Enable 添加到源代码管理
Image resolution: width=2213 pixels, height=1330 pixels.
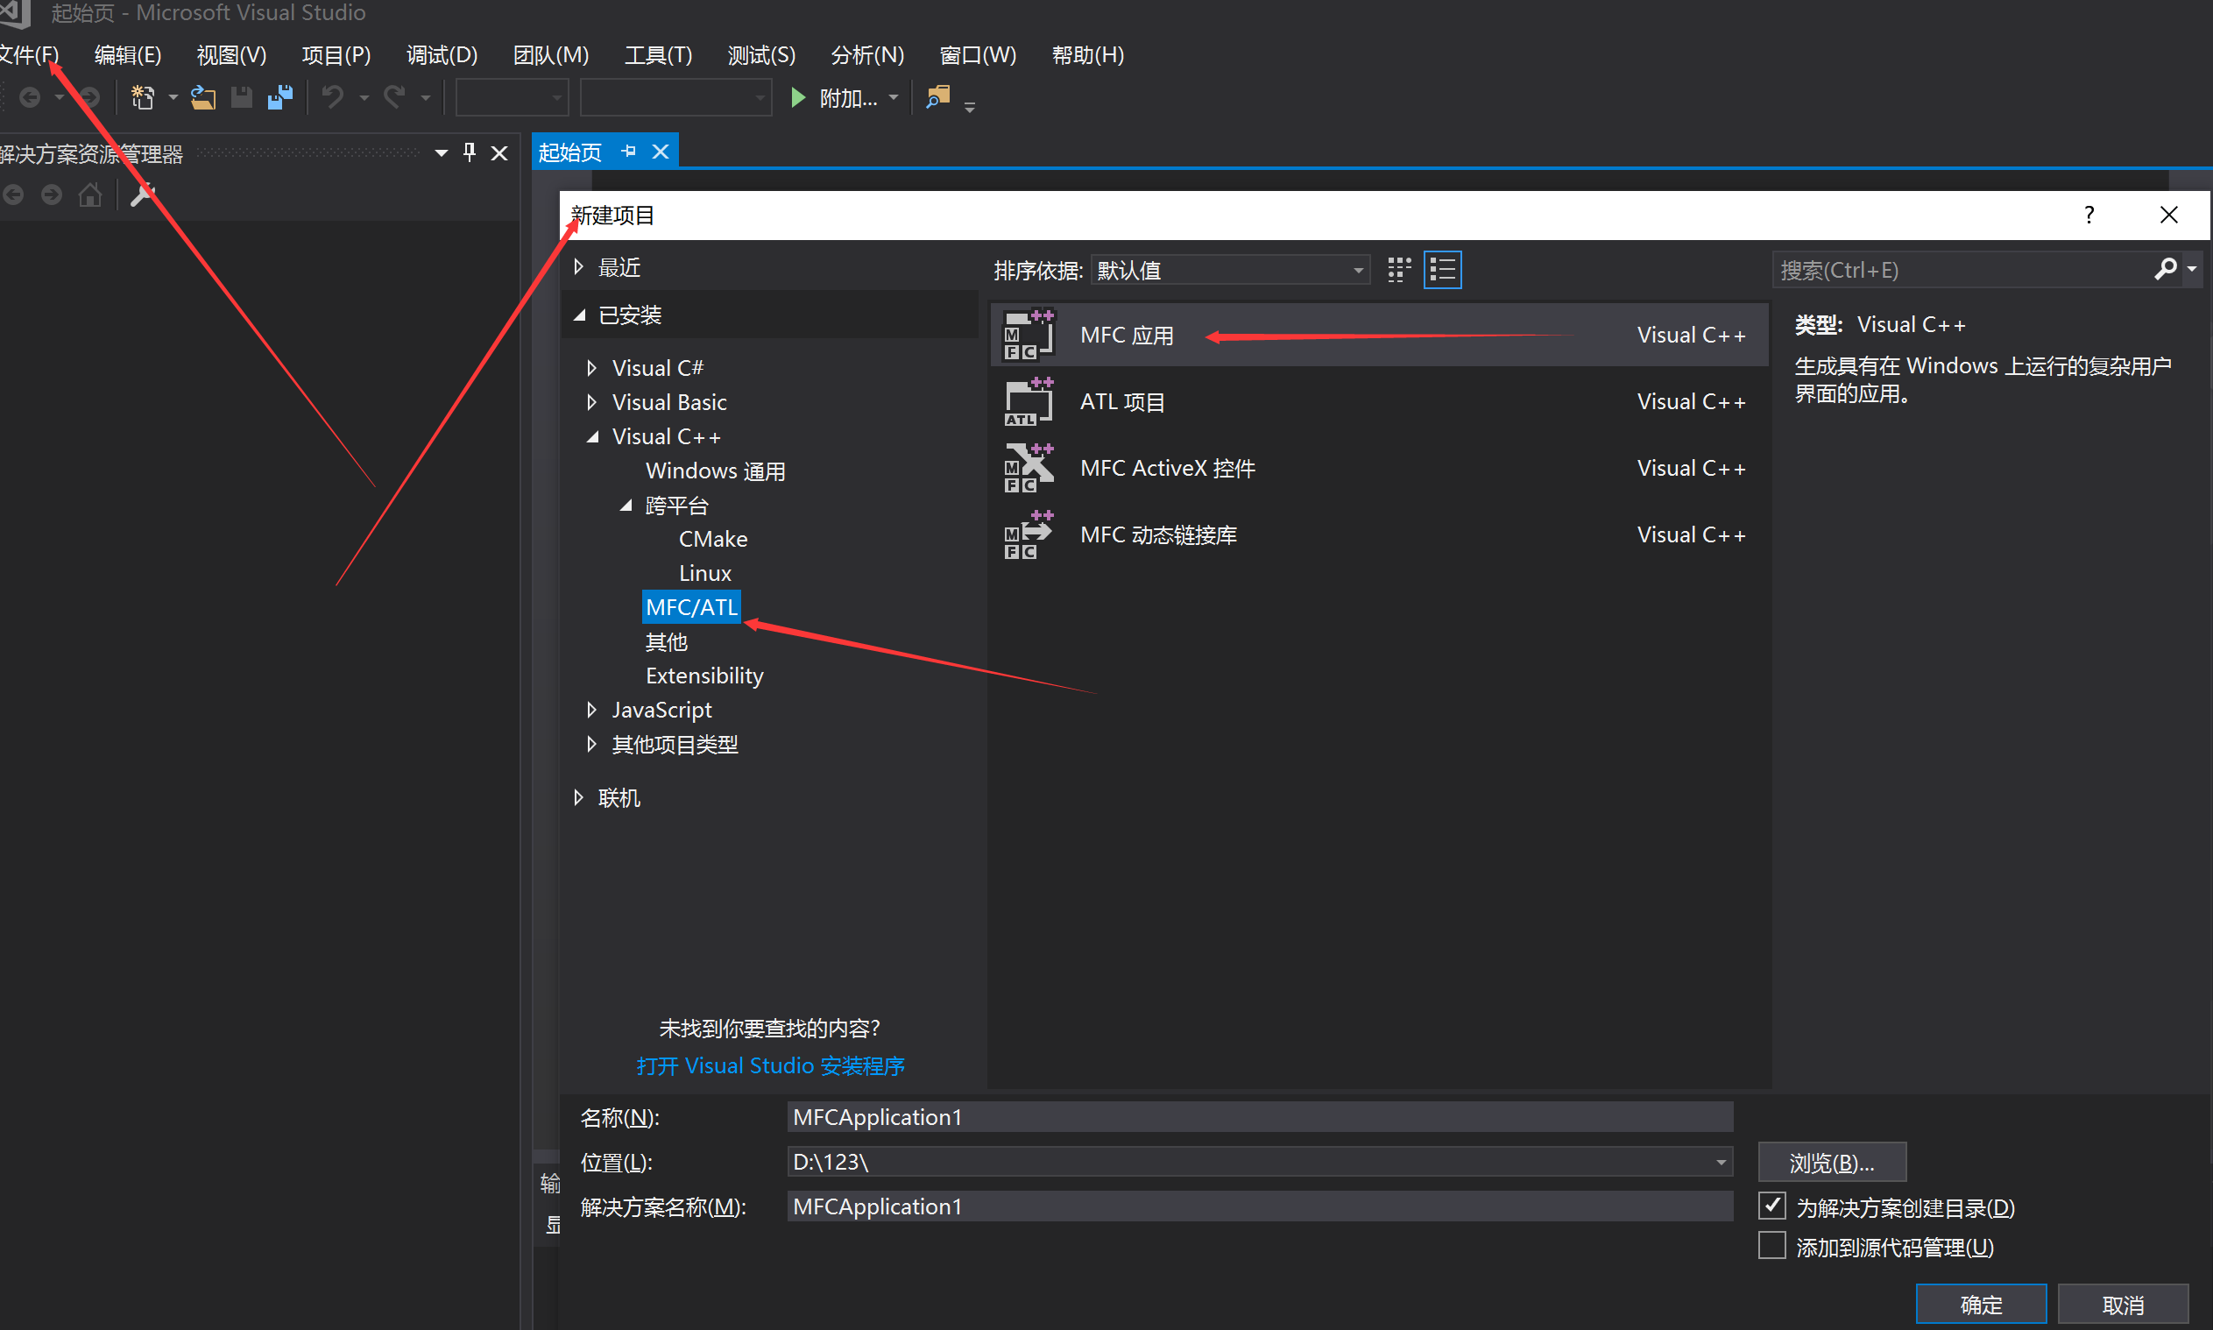(1771, 1245)
